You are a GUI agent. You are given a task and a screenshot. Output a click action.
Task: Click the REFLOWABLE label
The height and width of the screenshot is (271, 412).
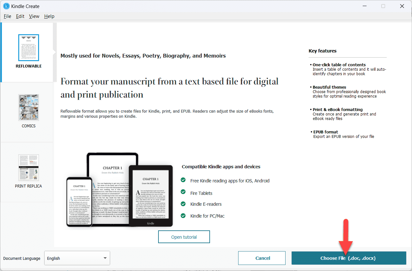pos(28,66)
